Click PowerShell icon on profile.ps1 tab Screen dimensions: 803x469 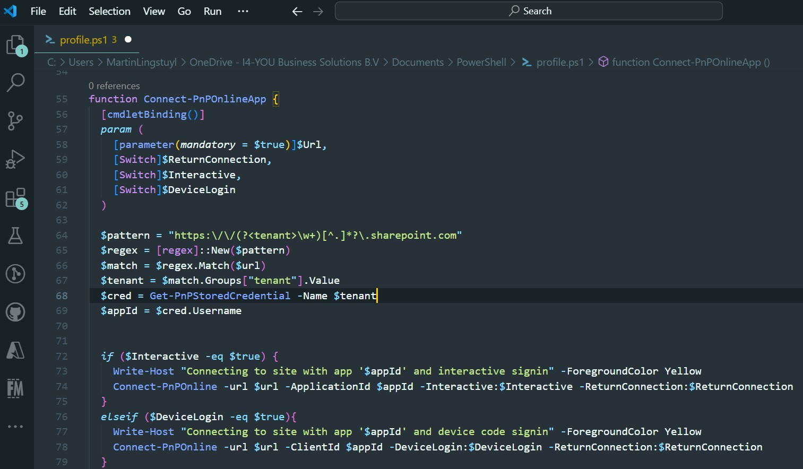[x=50, y=40]
